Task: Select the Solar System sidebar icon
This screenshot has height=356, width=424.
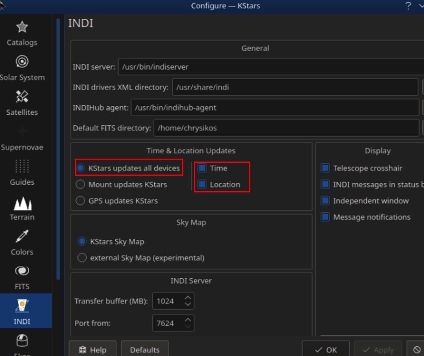Action: coord(22,69)
